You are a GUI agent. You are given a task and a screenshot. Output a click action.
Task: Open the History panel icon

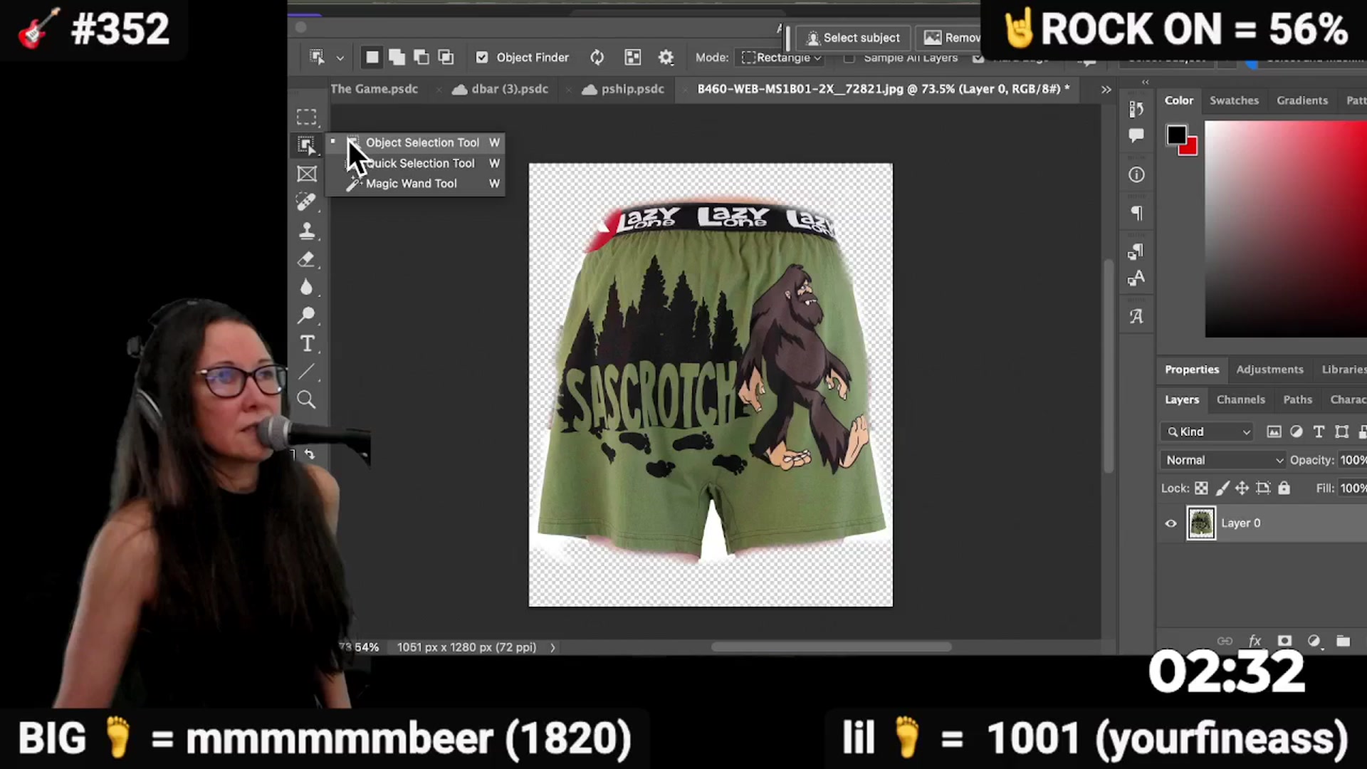tap(1136, 109)
